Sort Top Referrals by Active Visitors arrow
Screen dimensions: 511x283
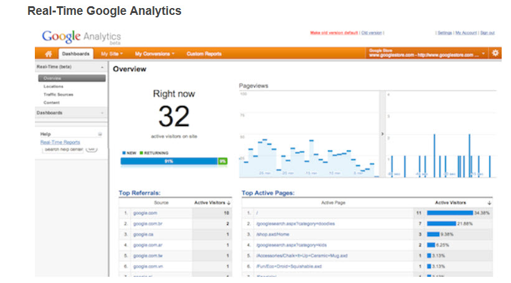tap(229, 203)
